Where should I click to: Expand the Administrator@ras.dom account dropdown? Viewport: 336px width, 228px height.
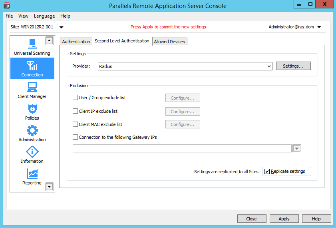point(319,27)
